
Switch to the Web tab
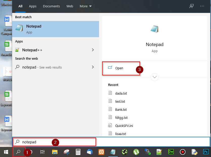70,6
